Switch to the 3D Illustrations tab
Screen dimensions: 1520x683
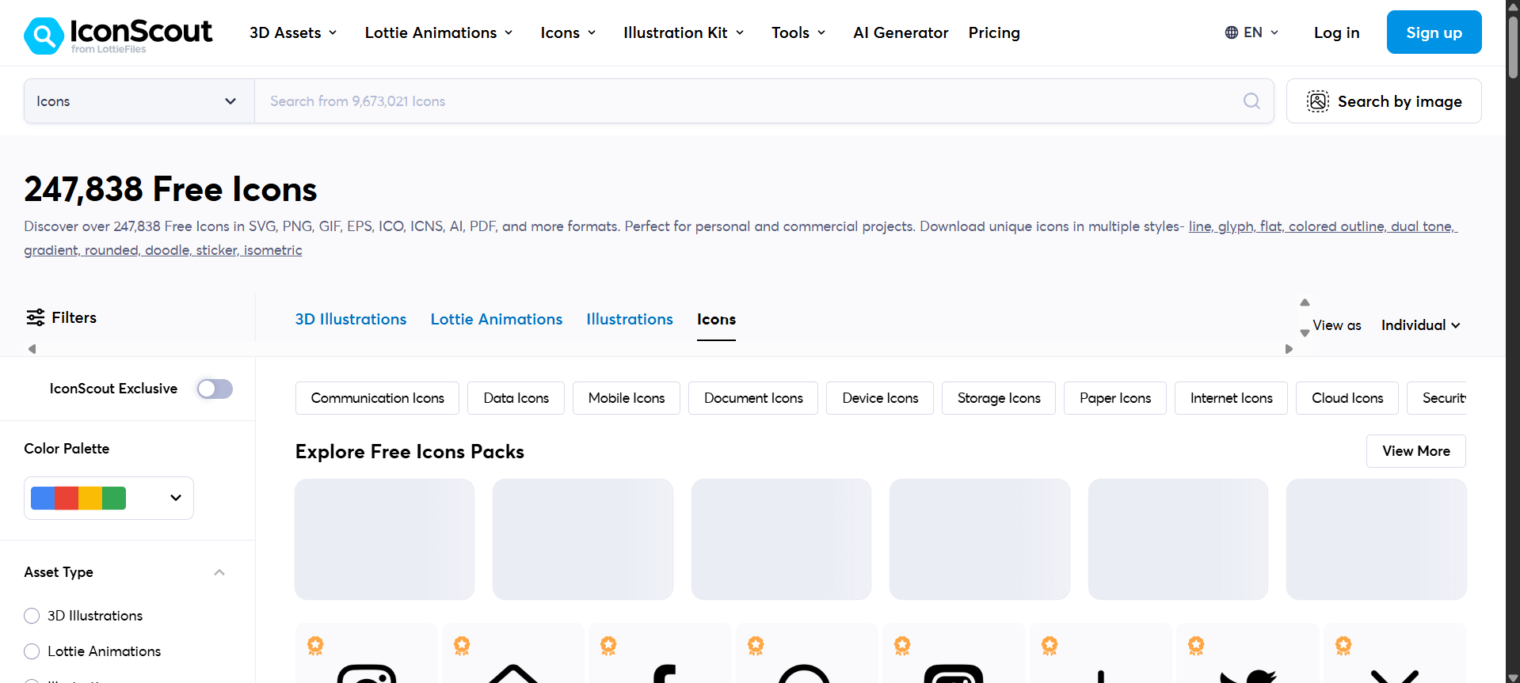click(351, 319)
